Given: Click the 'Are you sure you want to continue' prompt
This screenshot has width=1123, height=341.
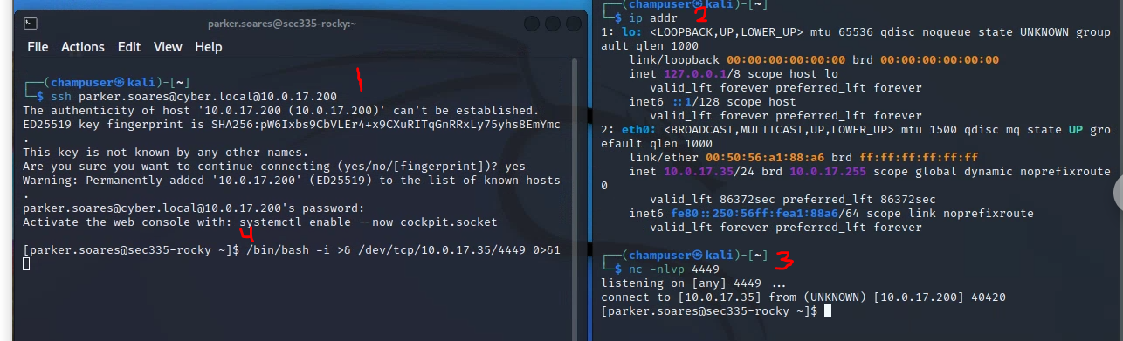Looking at the screenshot, I should pos(274,166).
